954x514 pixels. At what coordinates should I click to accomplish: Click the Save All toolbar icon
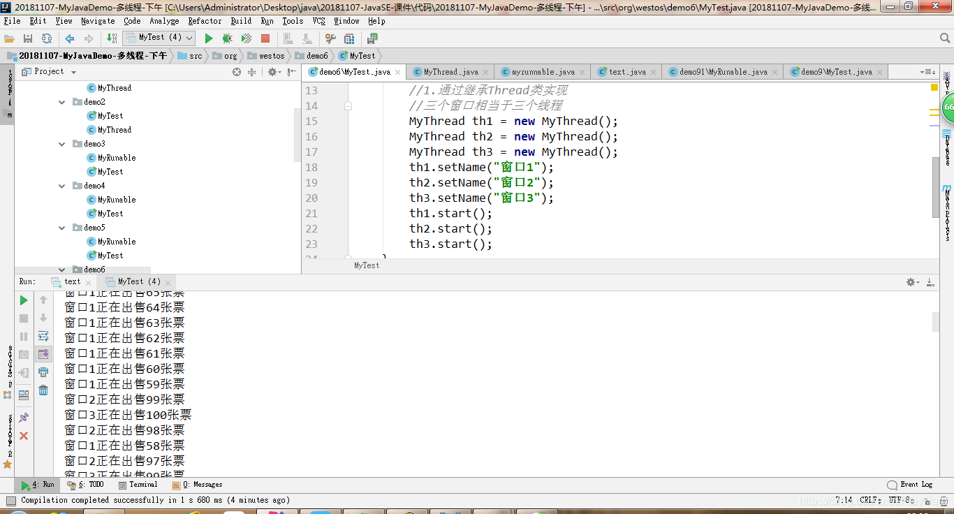coord(28,38)
